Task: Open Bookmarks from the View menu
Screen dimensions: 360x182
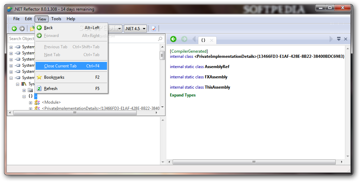Action: [x=71, y=77]
